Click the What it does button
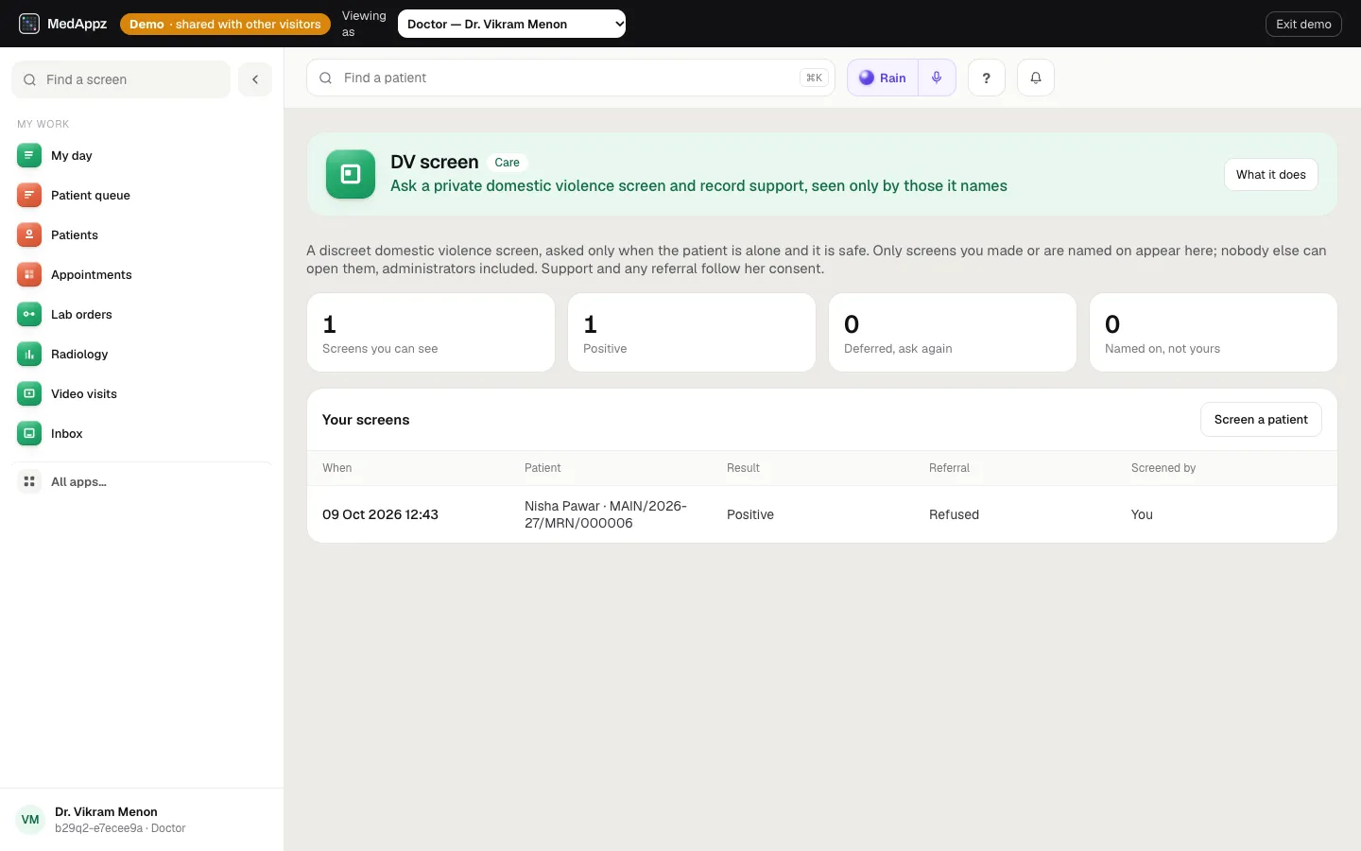The image size is (1361, 851). (1270, 174)
